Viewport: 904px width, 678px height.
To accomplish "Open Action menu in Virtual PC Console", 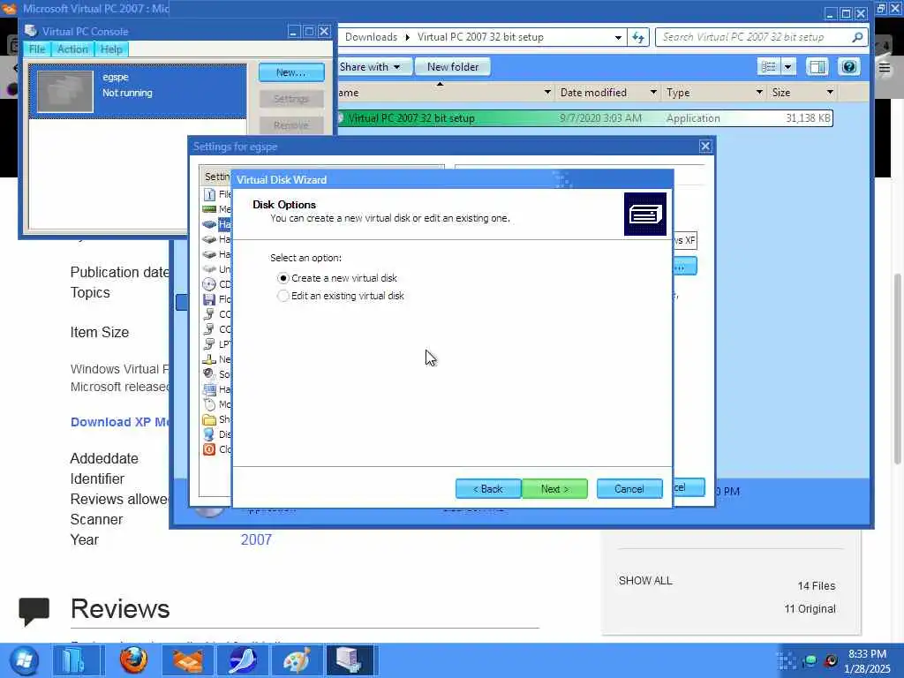I will pos(72,49).
